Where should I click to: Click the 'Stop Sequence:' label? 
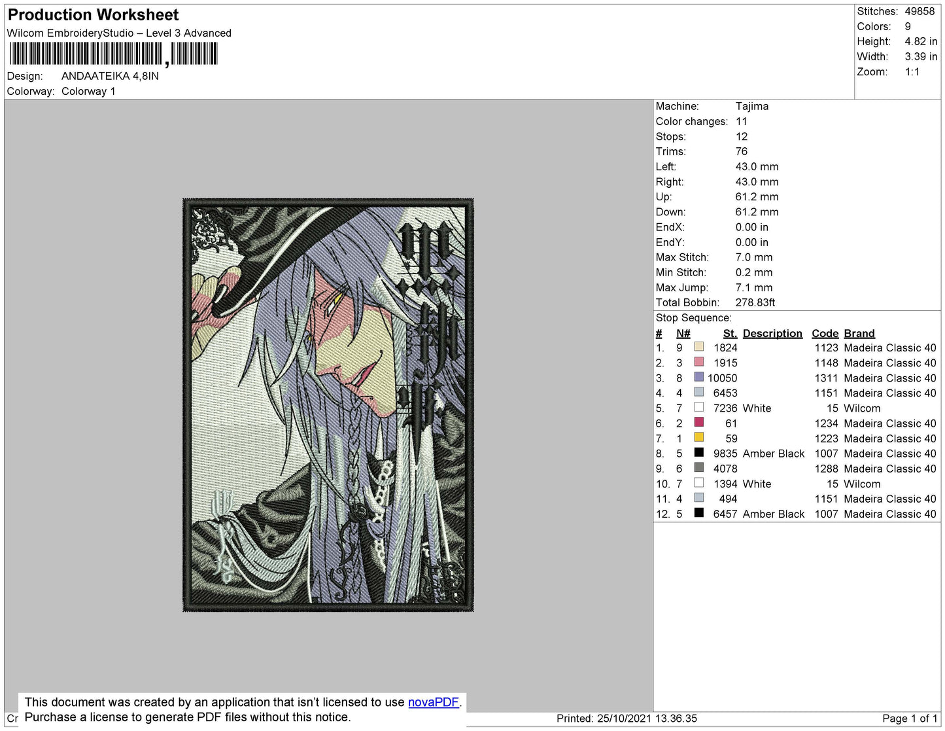(x=694, y=317)
